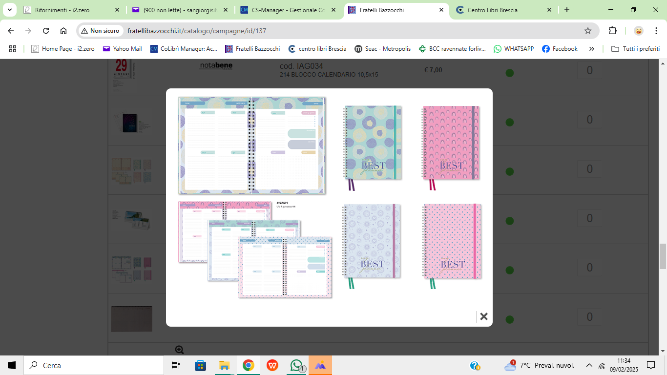Click the page vertical scrollbar thumb
667x375 pixels.
click(x=663, y=256)
